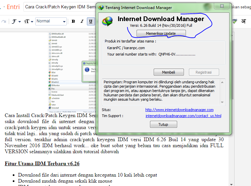Click the embedded file list screenshot image

[72, 72]
